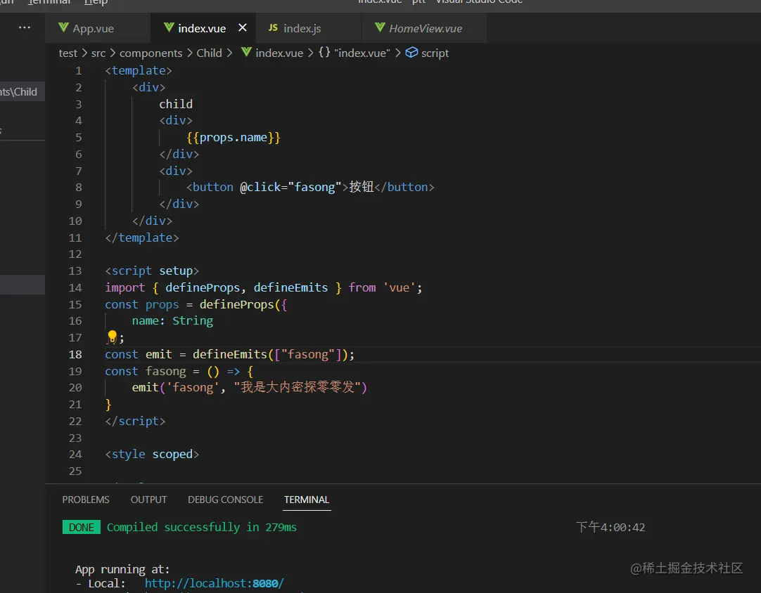
Task: Open the PROBLEMS panel tab
Action: (86, 500)
